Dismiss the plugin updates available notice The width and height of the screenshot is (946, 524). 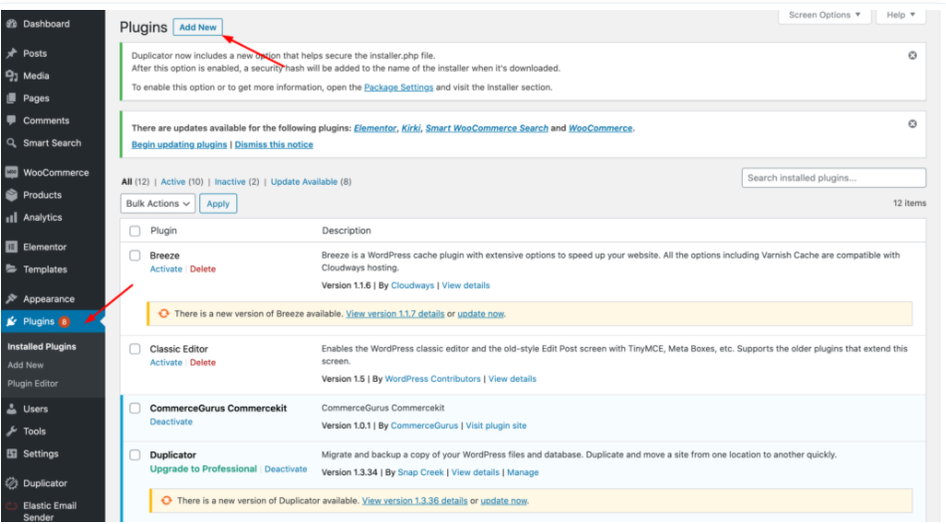[912, 124]
